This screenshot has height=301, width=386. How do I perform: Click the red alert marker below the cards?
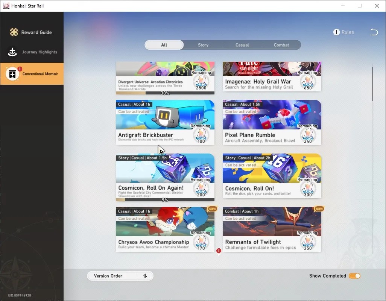click(219, 251)
